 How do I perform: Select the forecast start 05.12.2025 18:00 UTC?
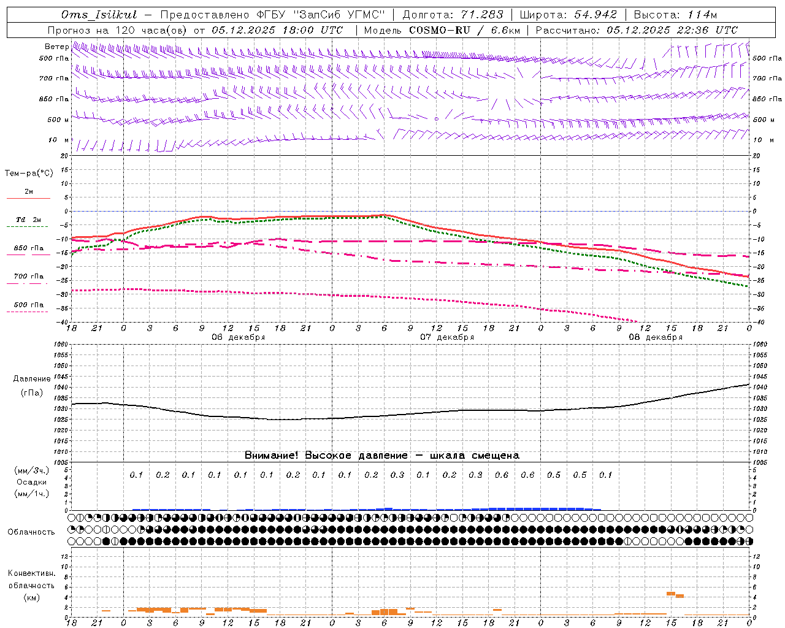(277, 30)
